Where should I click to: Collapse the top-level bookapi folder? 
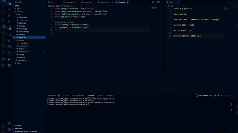(x=29, y=11)
